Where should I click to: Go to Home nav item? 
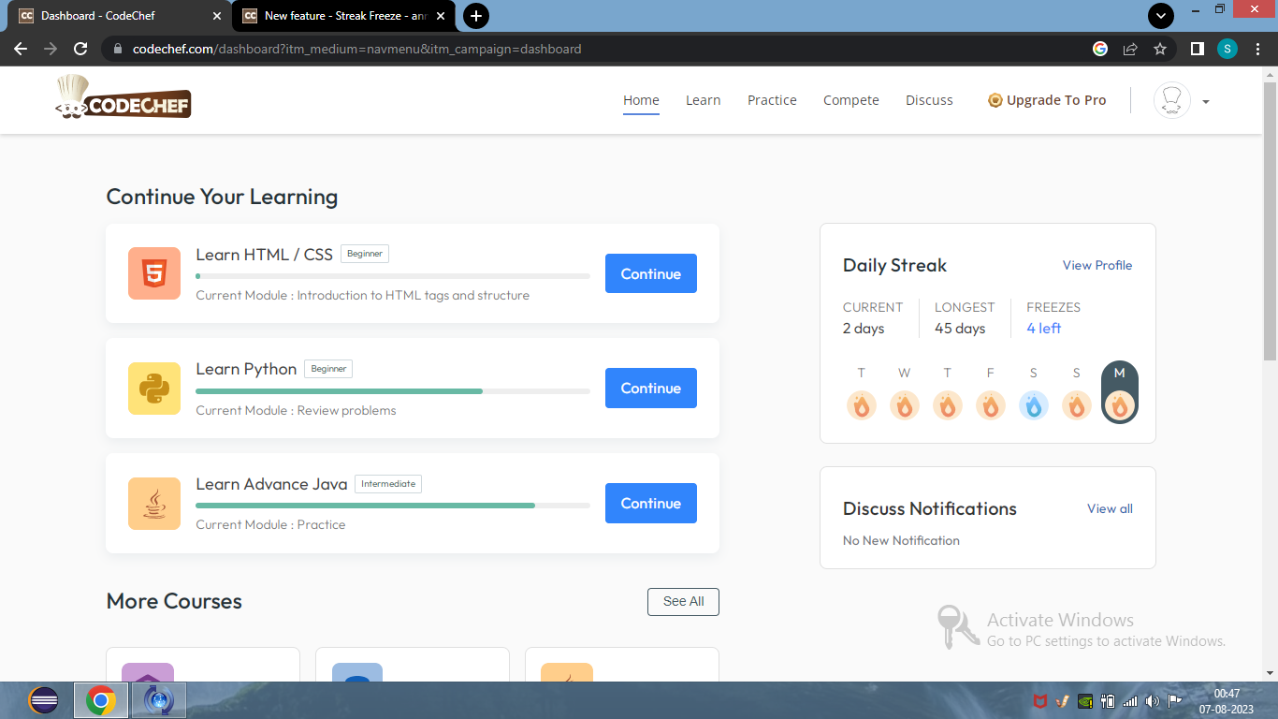click(641, 100)
